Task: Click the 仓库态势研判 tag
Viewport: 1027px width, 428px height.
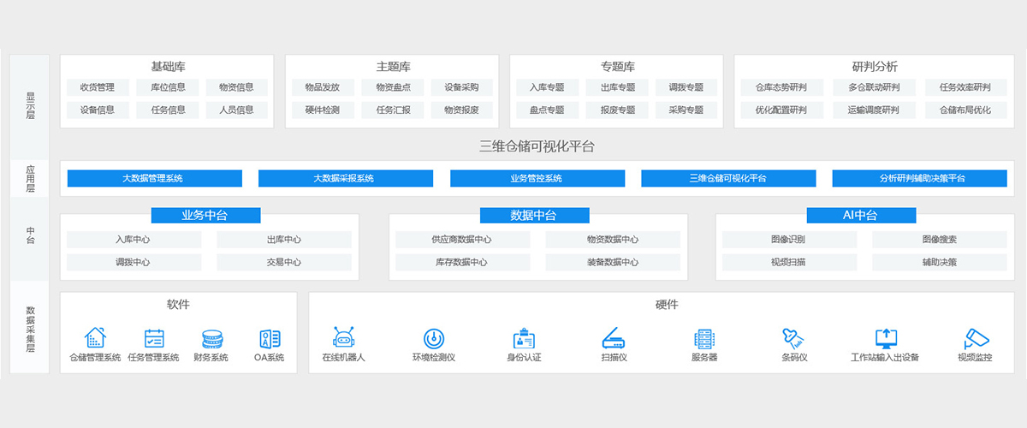Action: [781, 87]
